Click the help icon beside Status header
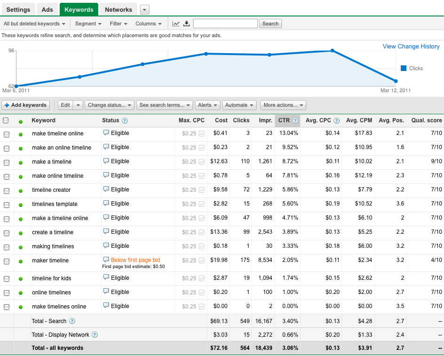The height and width of the screenshot is (356, 444). pyautogui.click(x=125, y=120)
